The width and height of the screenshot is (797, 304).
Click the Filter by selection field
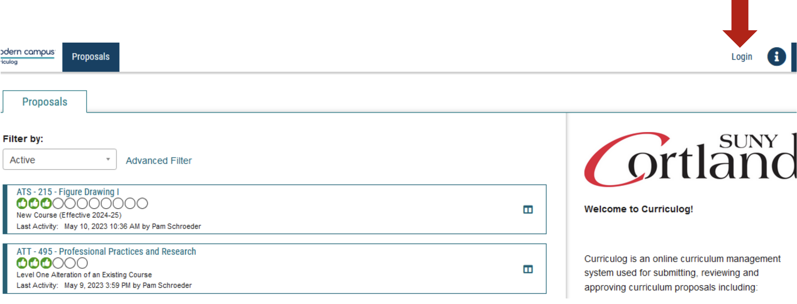pyautogui.click(x=59, y=159)
